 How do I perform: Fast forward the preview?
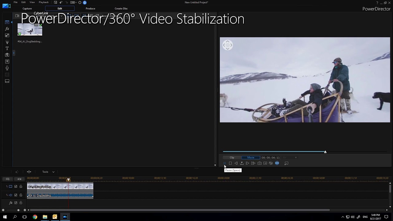[253, 163]
